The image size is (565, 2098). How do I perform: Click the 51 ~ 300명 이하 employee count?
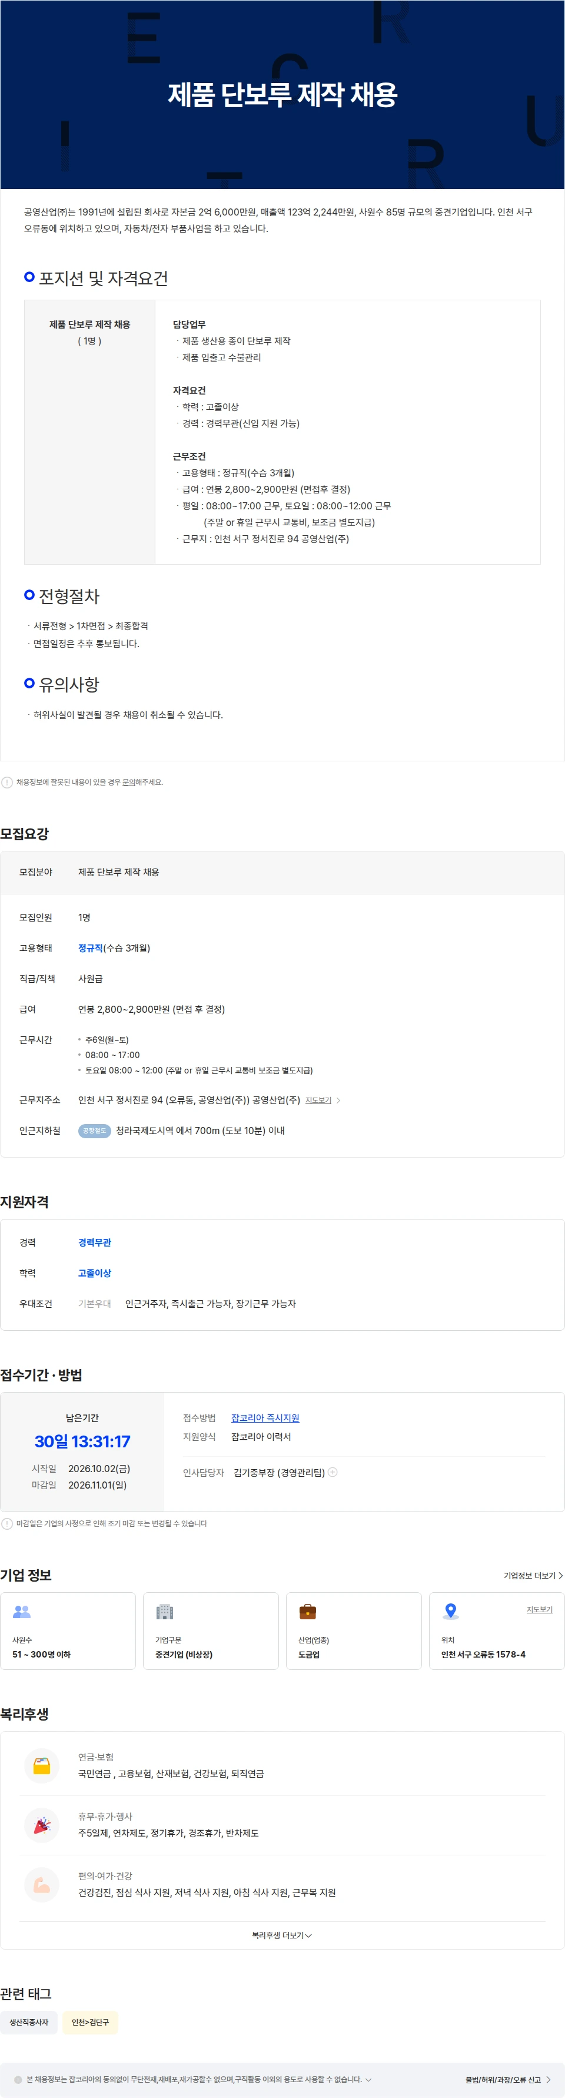point(42,1654)
